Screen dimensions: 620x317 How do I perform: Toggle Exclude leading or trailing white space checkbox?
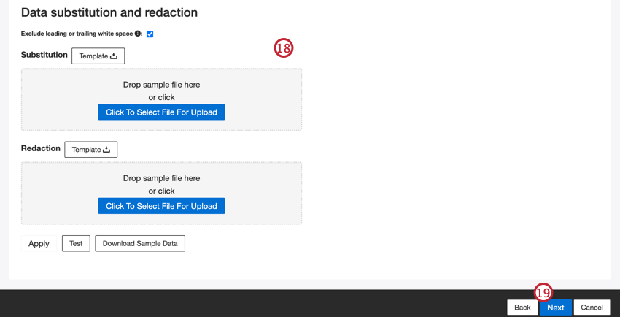(150, 34)
